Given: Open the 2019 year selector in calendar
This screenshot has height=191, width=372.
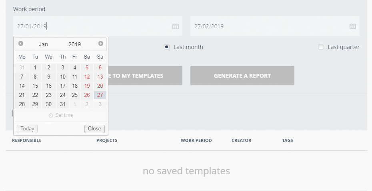Looking at the screenshot, I should coord(74,44).
